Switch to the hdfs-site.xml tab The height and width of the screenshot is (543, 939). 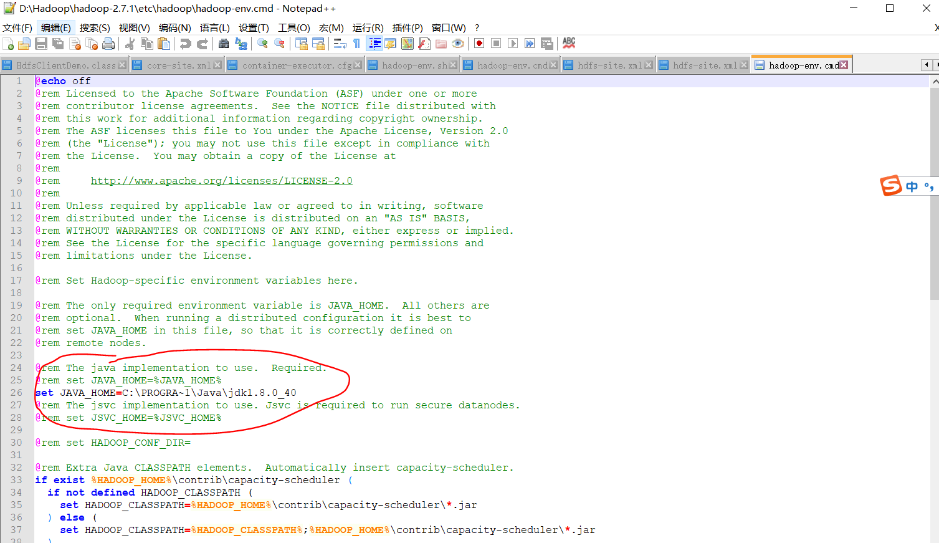[x=608, y=64]
